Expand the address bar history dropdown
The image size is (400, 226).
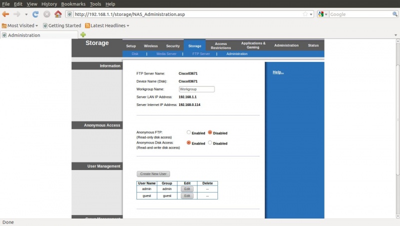tap(311, 14)
